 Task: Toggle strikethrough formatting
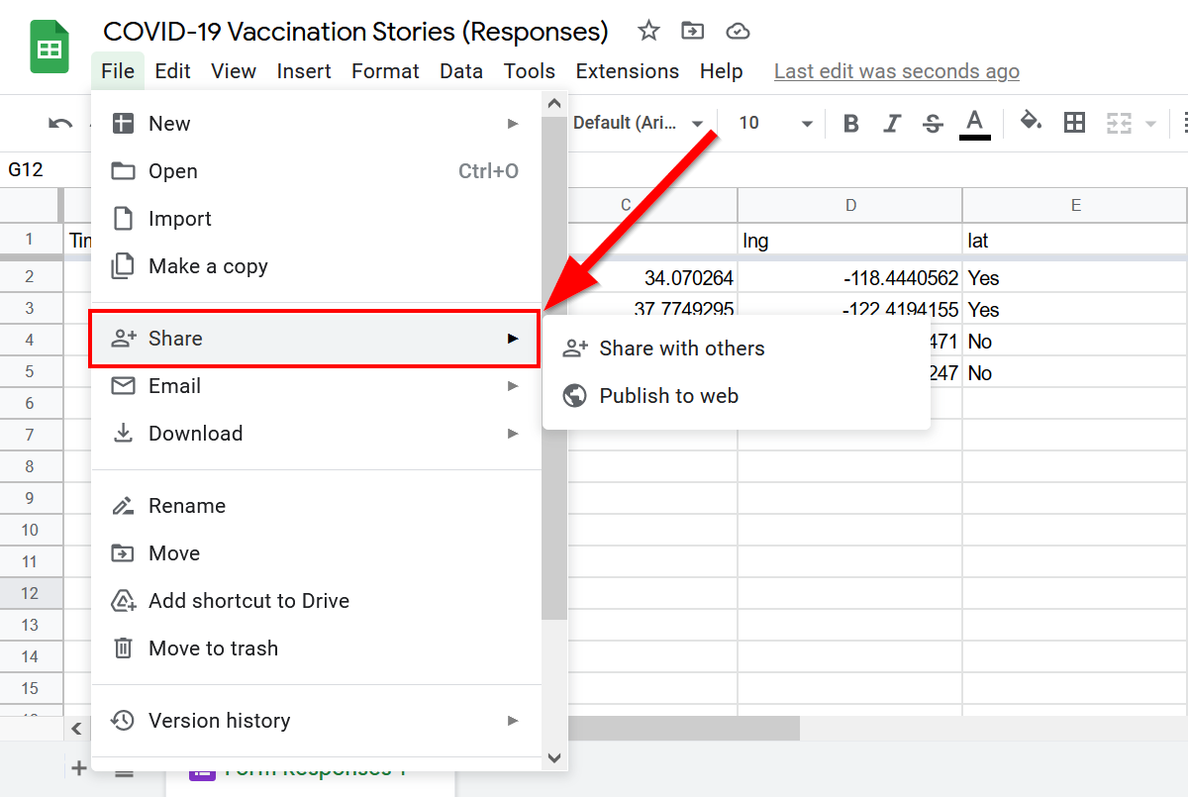click(933, 124)
